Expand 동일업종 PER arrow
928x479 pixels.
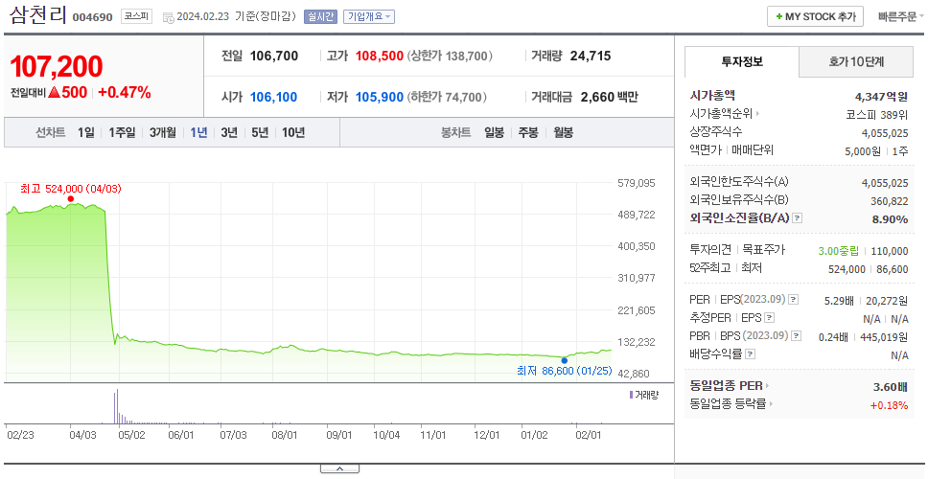click(x=767, y=385)
